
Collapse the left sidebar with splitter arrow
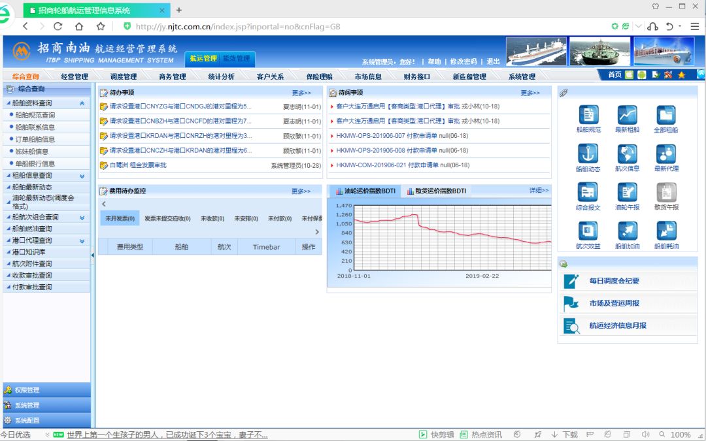(93, 255)
